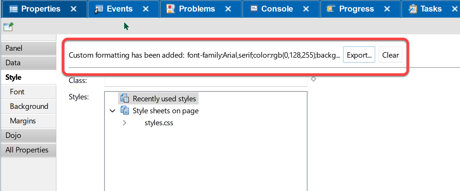Click the diamond icon next to Class field
This screenshot has height=191, width=460.
314,79
